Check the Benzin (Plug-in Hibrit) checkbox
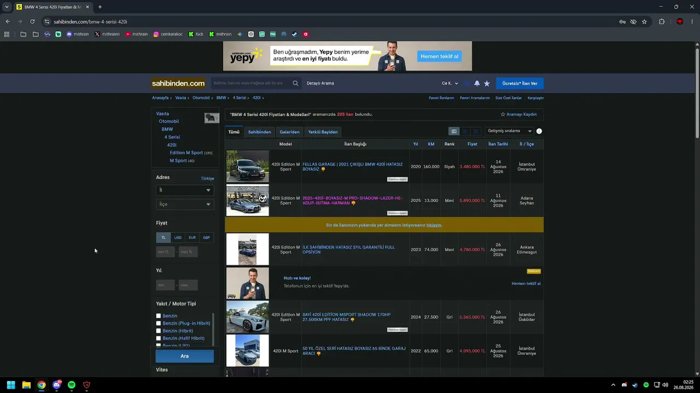 (159, 323)
